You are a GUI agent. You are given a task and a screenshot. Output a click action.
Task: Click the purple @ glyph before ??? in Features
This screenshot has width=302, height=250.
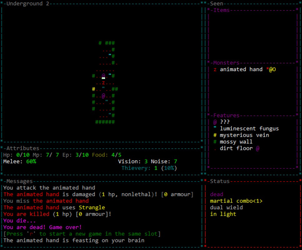[215, 122]
